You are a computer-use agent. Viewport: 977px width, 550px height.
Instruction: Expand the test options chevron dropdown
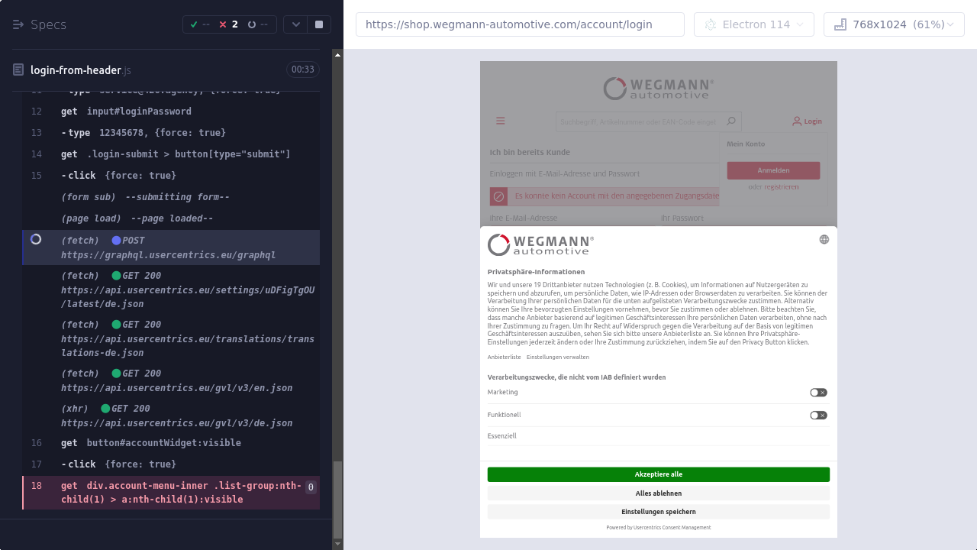[295, 24]
